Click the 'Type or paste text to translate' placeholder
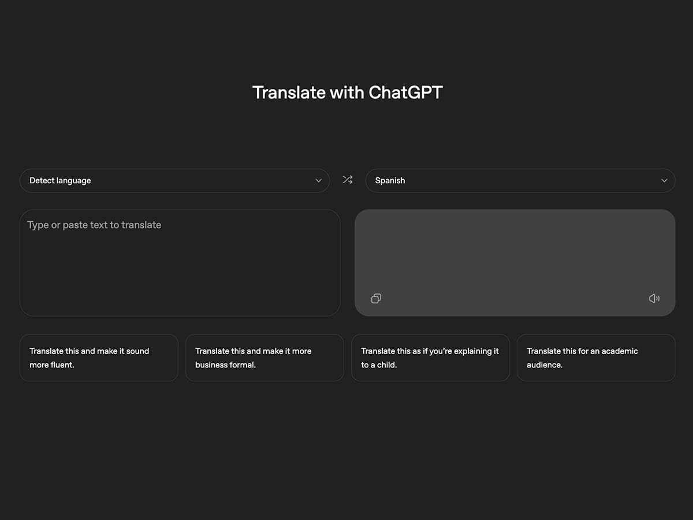 coord(94,225)
